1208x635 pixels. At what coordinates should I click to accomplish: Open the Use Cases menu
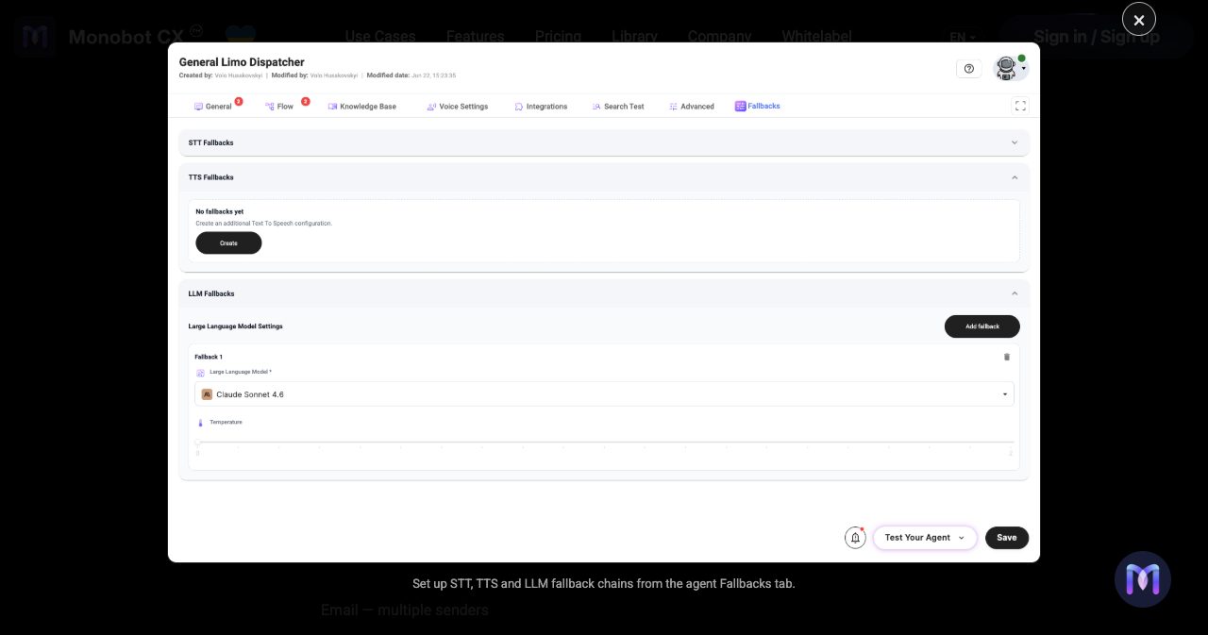click(x=380, y=37)
